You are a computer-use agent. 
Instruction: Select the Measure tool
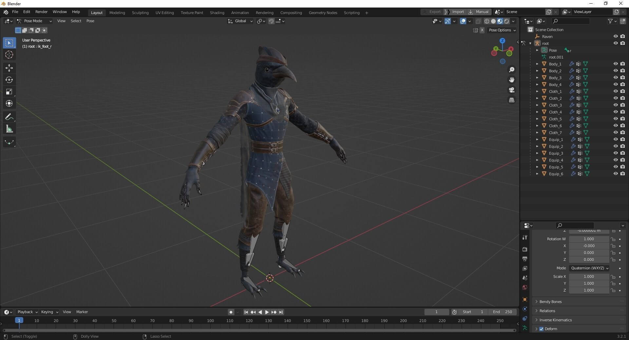tap(9, 129)
